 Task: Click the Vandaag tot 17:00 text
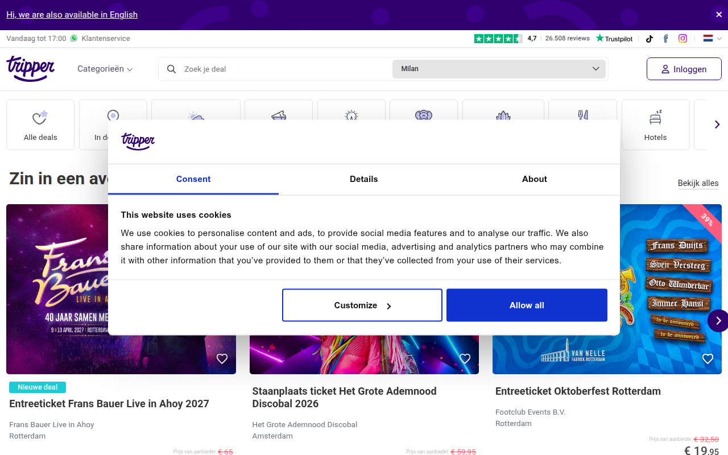(x=36, y=39)
